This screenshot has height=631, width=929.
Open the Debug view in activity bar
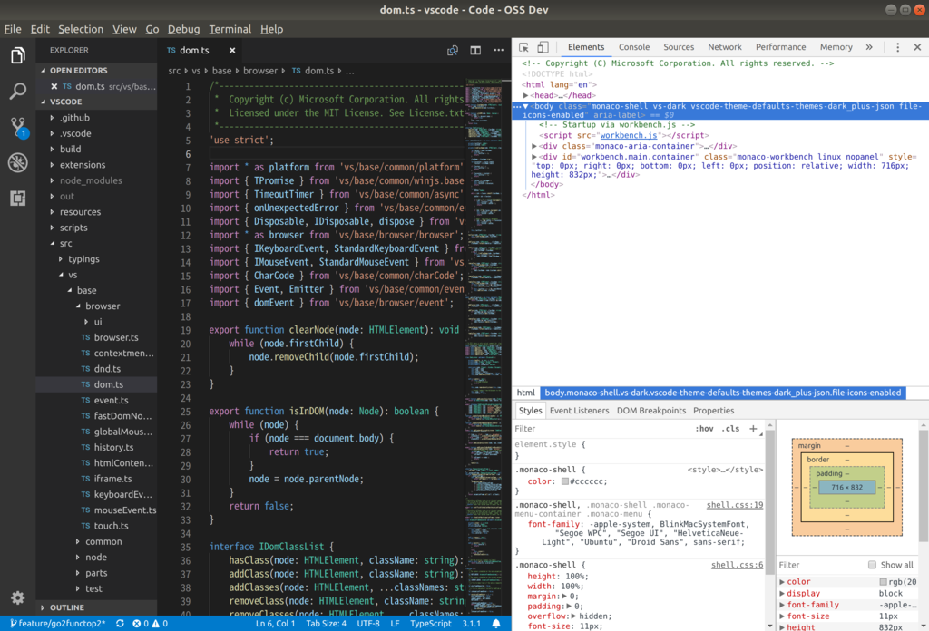click(18, 162)
